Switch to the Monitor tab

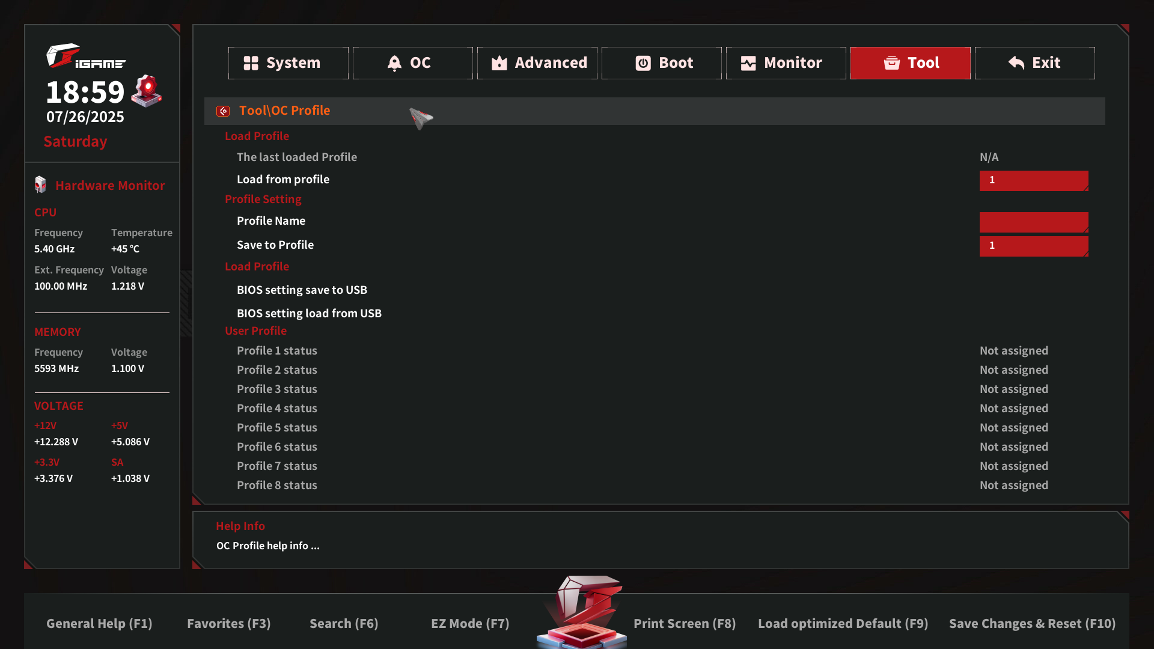786,63
